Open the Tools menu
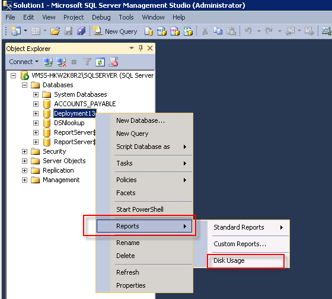Image resolution: width=332 pixels, height=299 pixels. (x=126, y=17)
